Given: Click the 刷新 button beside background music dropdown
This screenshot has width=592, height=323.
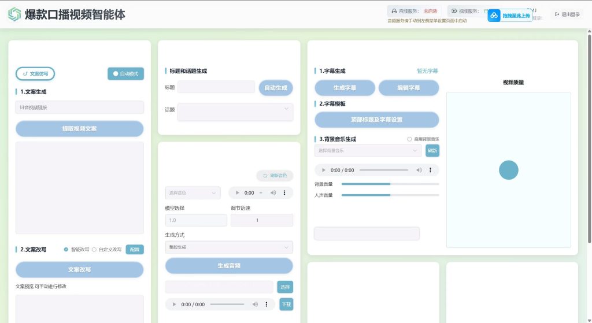Looking at the screenshot, I should tap(432, 151).
